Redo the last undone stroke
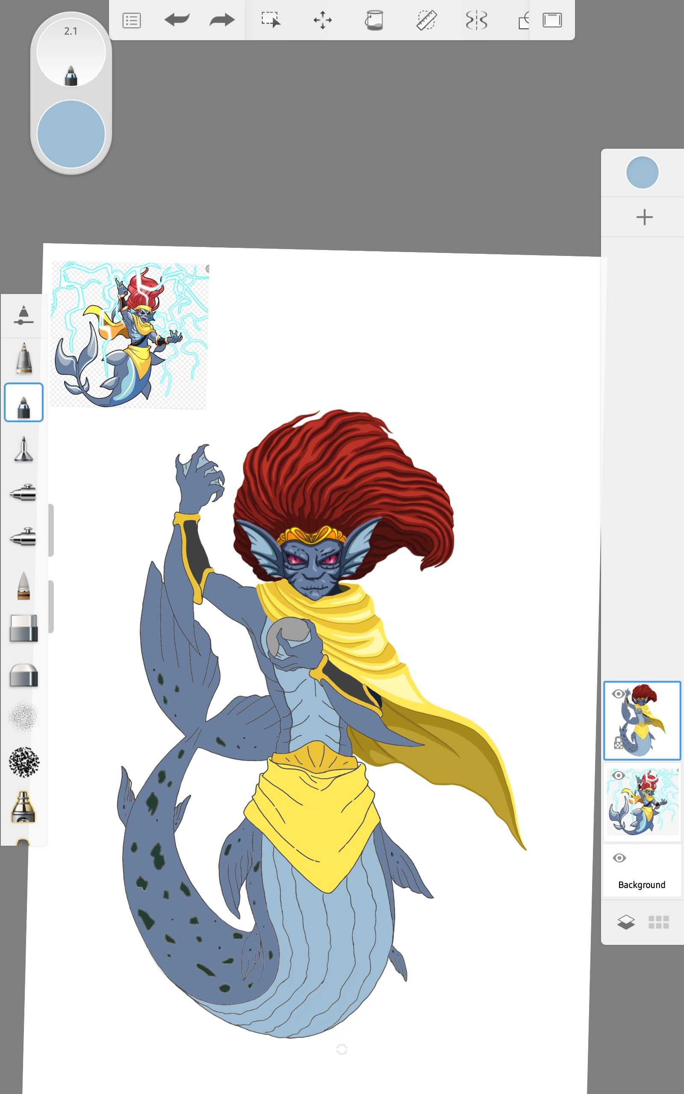Image resolution: width=684 pixels, height=1094 pixels. tap(222, 20)
